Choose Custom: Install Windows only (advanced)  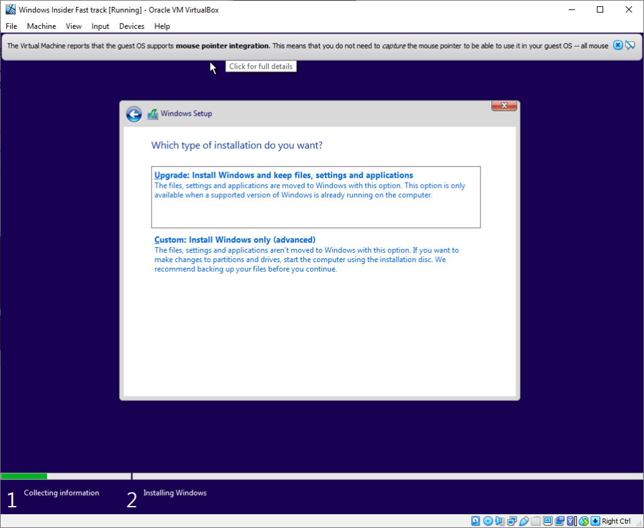pyautogui.click(x=316, y=254)
